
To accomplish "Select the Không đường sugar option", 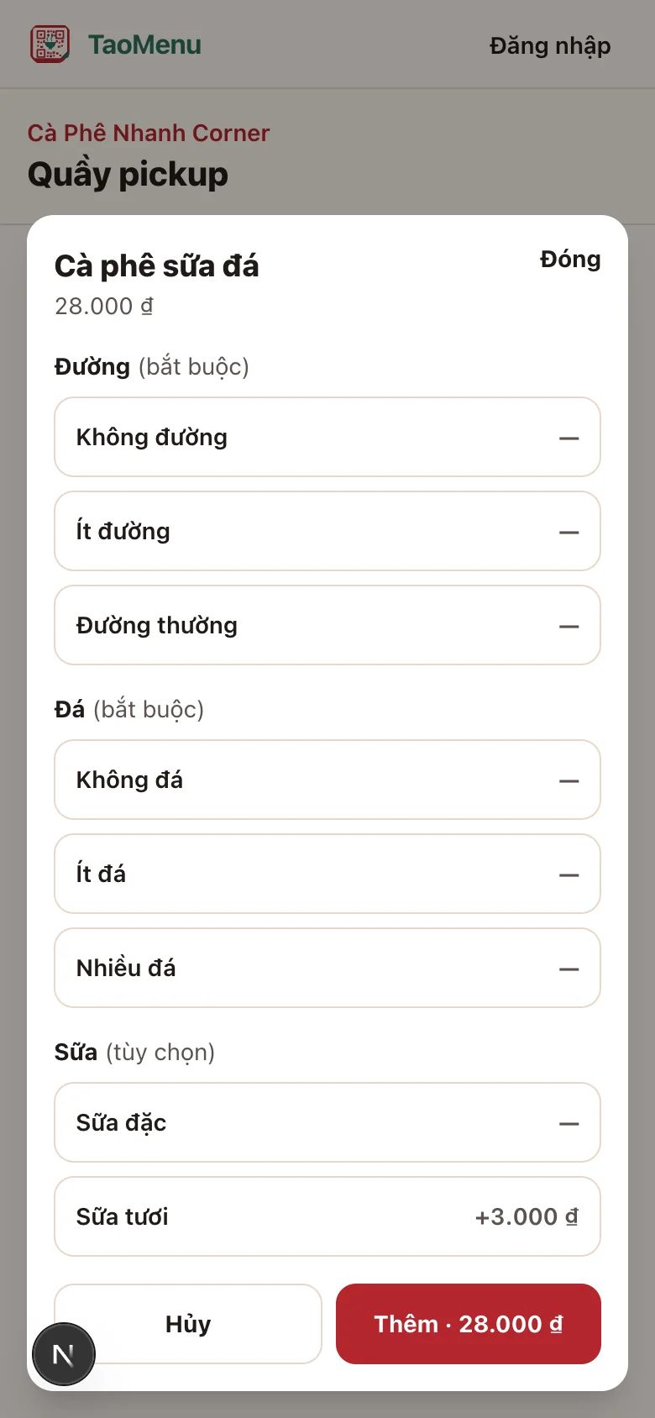I will (x=327, y=437).
